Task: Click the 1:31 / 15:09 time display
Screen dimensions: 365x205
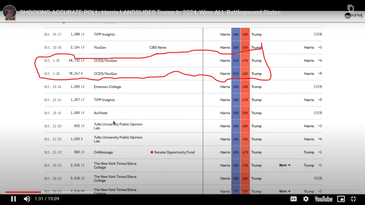Action: click(47, 199)
